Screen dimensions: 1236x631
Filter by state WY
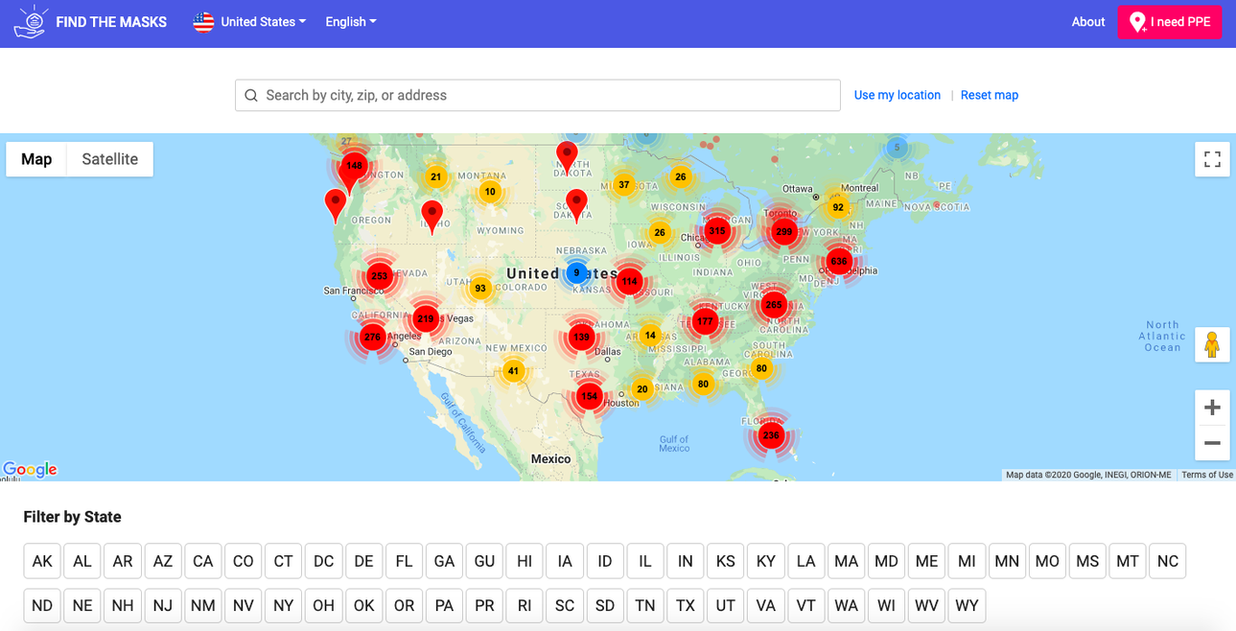(x=967, y=606)
